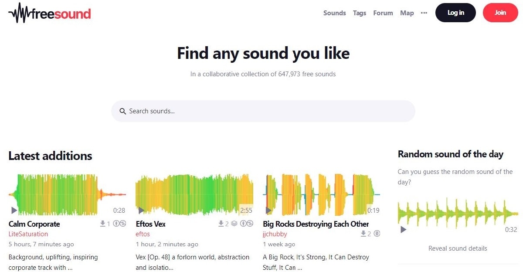
Task: Open the Eftos Vex waveform
Action: point(194,195)
